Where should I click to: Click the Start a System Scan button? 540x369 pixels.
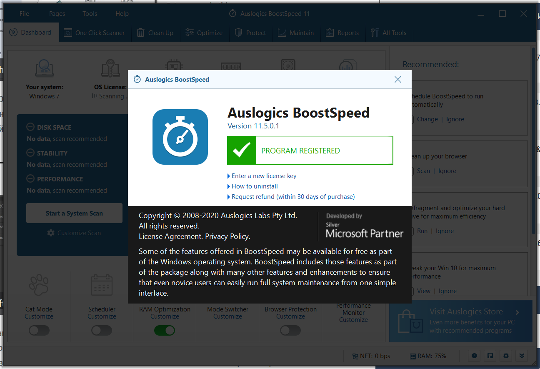(x=74, y=213)
